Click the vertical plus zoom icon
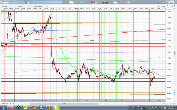The width and height of the screenshot is (177, 110). click(174, 93)
